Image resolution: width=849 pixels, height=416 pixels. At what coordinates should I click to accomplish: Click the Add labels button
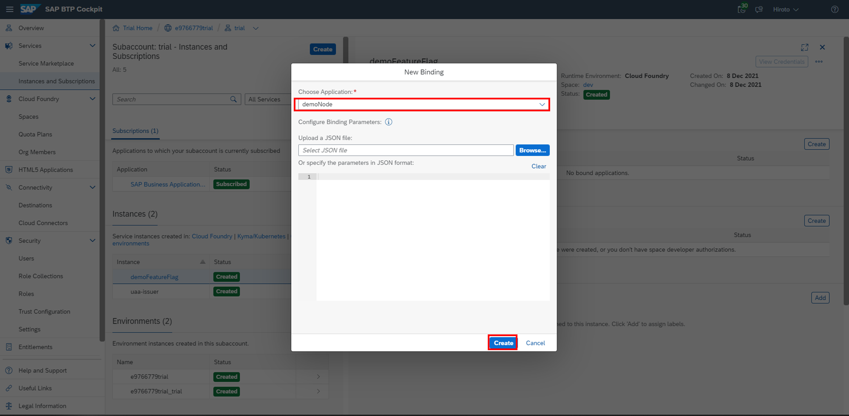[820, 298]
